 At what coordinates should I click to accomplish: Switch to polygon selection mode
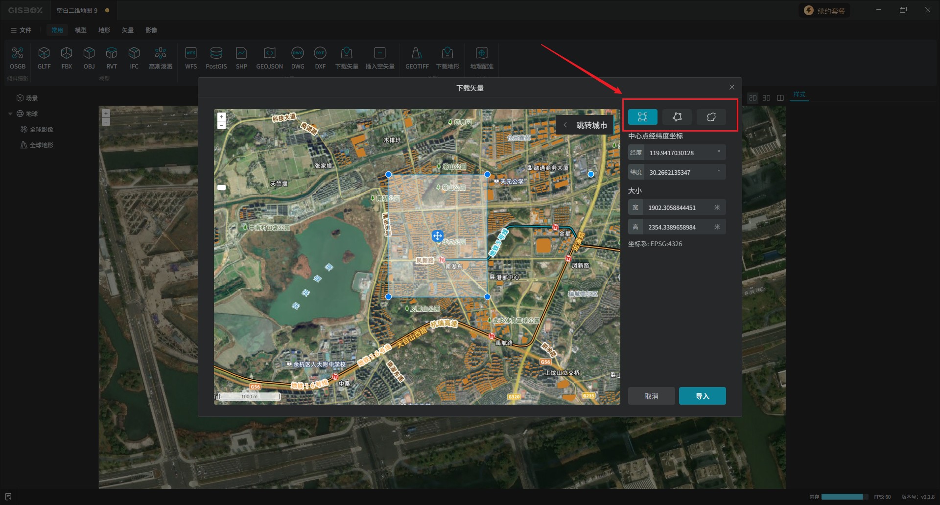click(677, 117)
